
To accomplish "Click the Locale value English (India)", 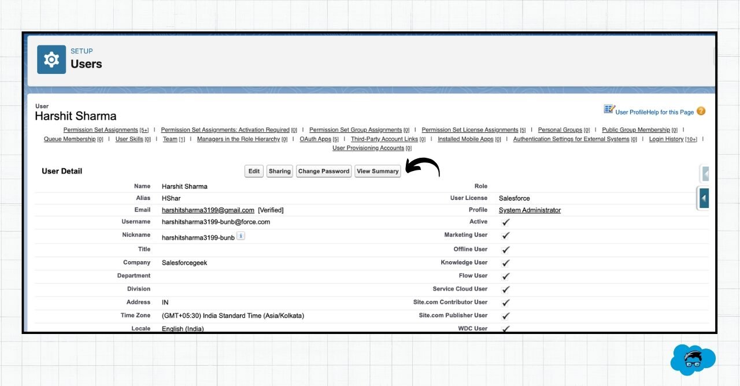I will (x=183, y=329).
